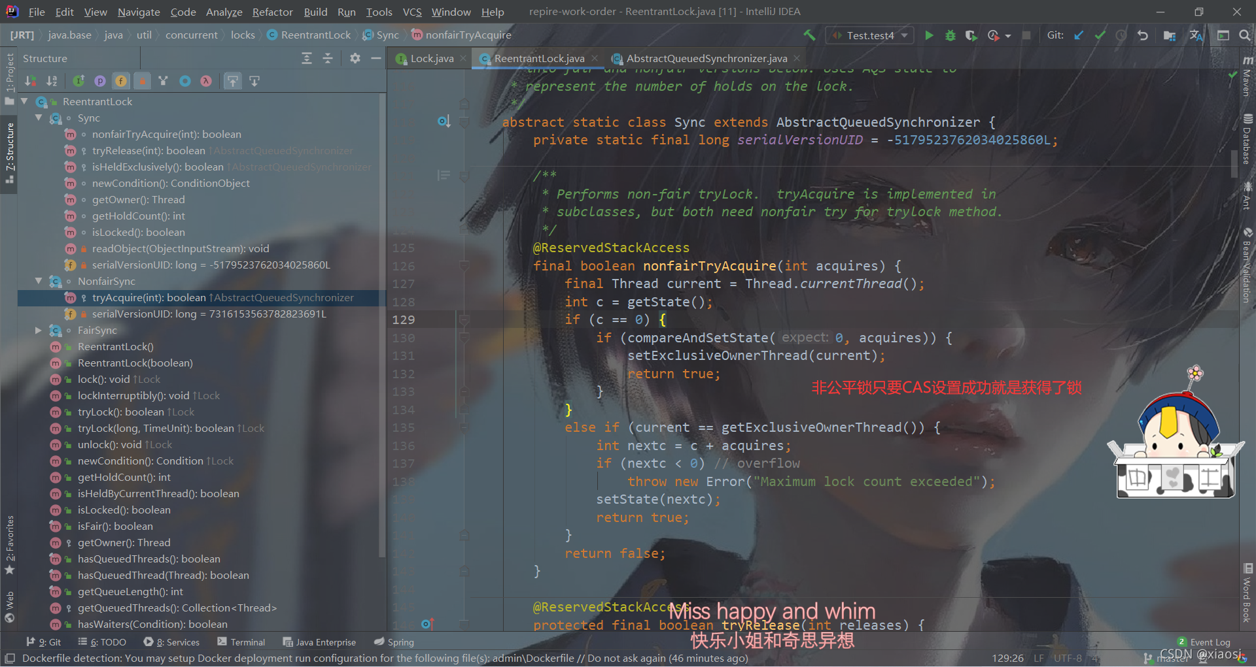Open the Database tool window strip
Screen dimensions: 1256x667
pos(1247,138)
